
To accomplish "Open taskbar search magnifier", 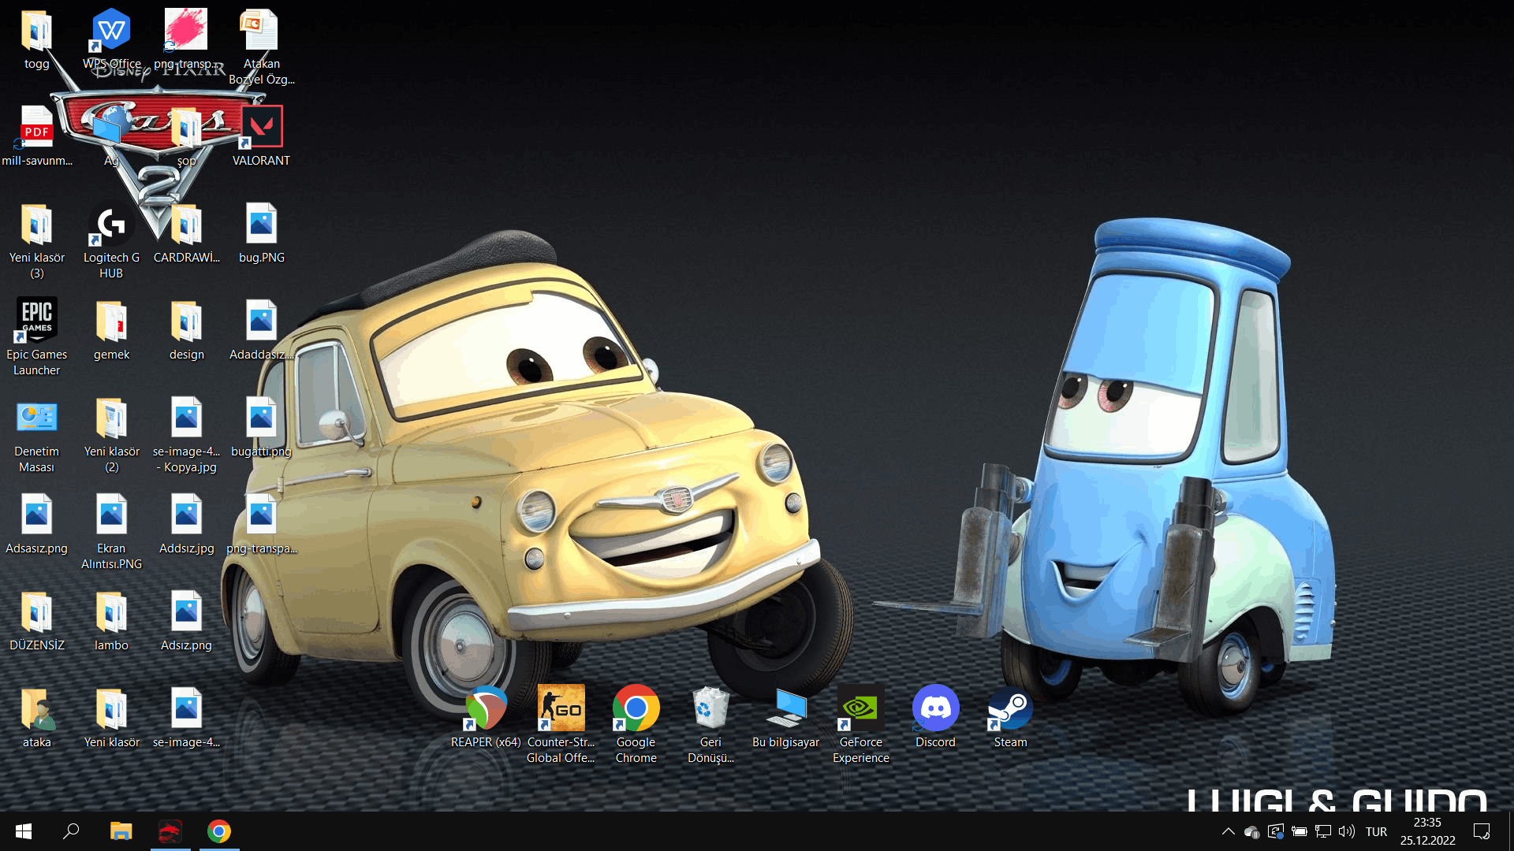I will coord(72,831).
